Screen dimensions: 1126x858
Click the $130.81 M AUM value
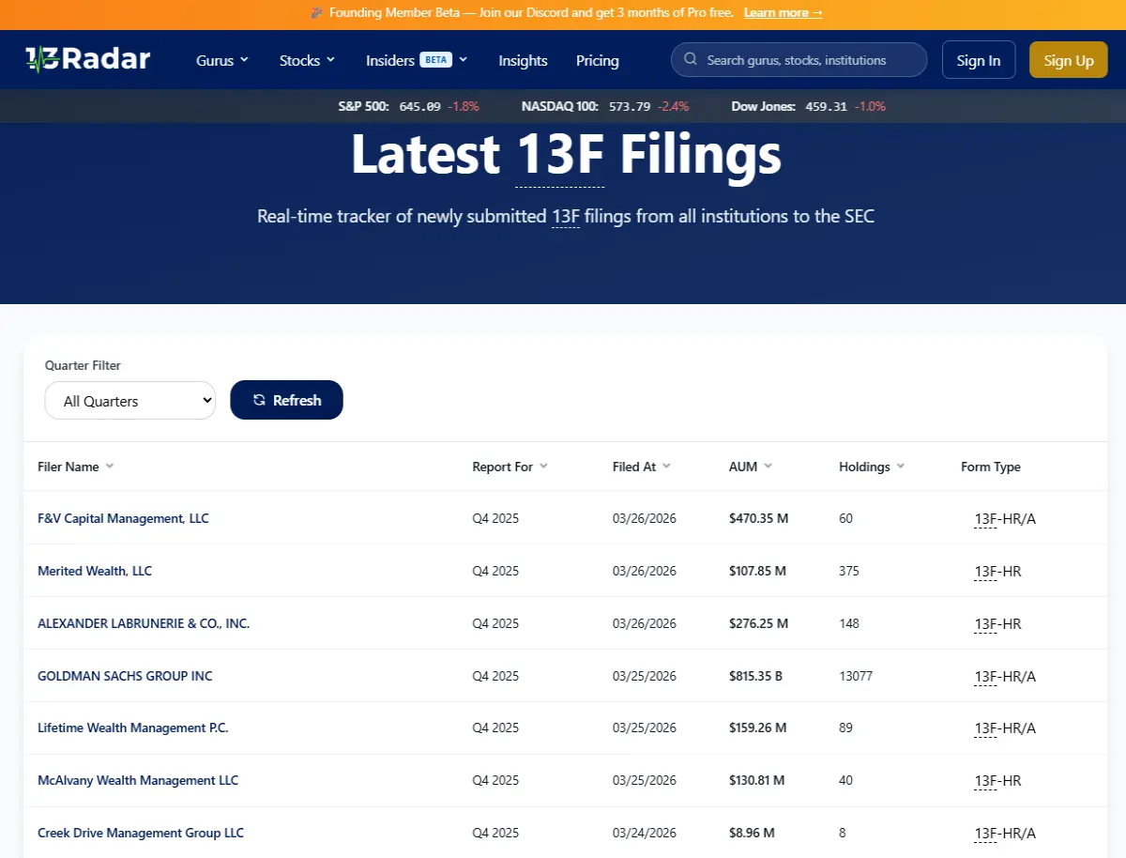(x=757, y=780)
